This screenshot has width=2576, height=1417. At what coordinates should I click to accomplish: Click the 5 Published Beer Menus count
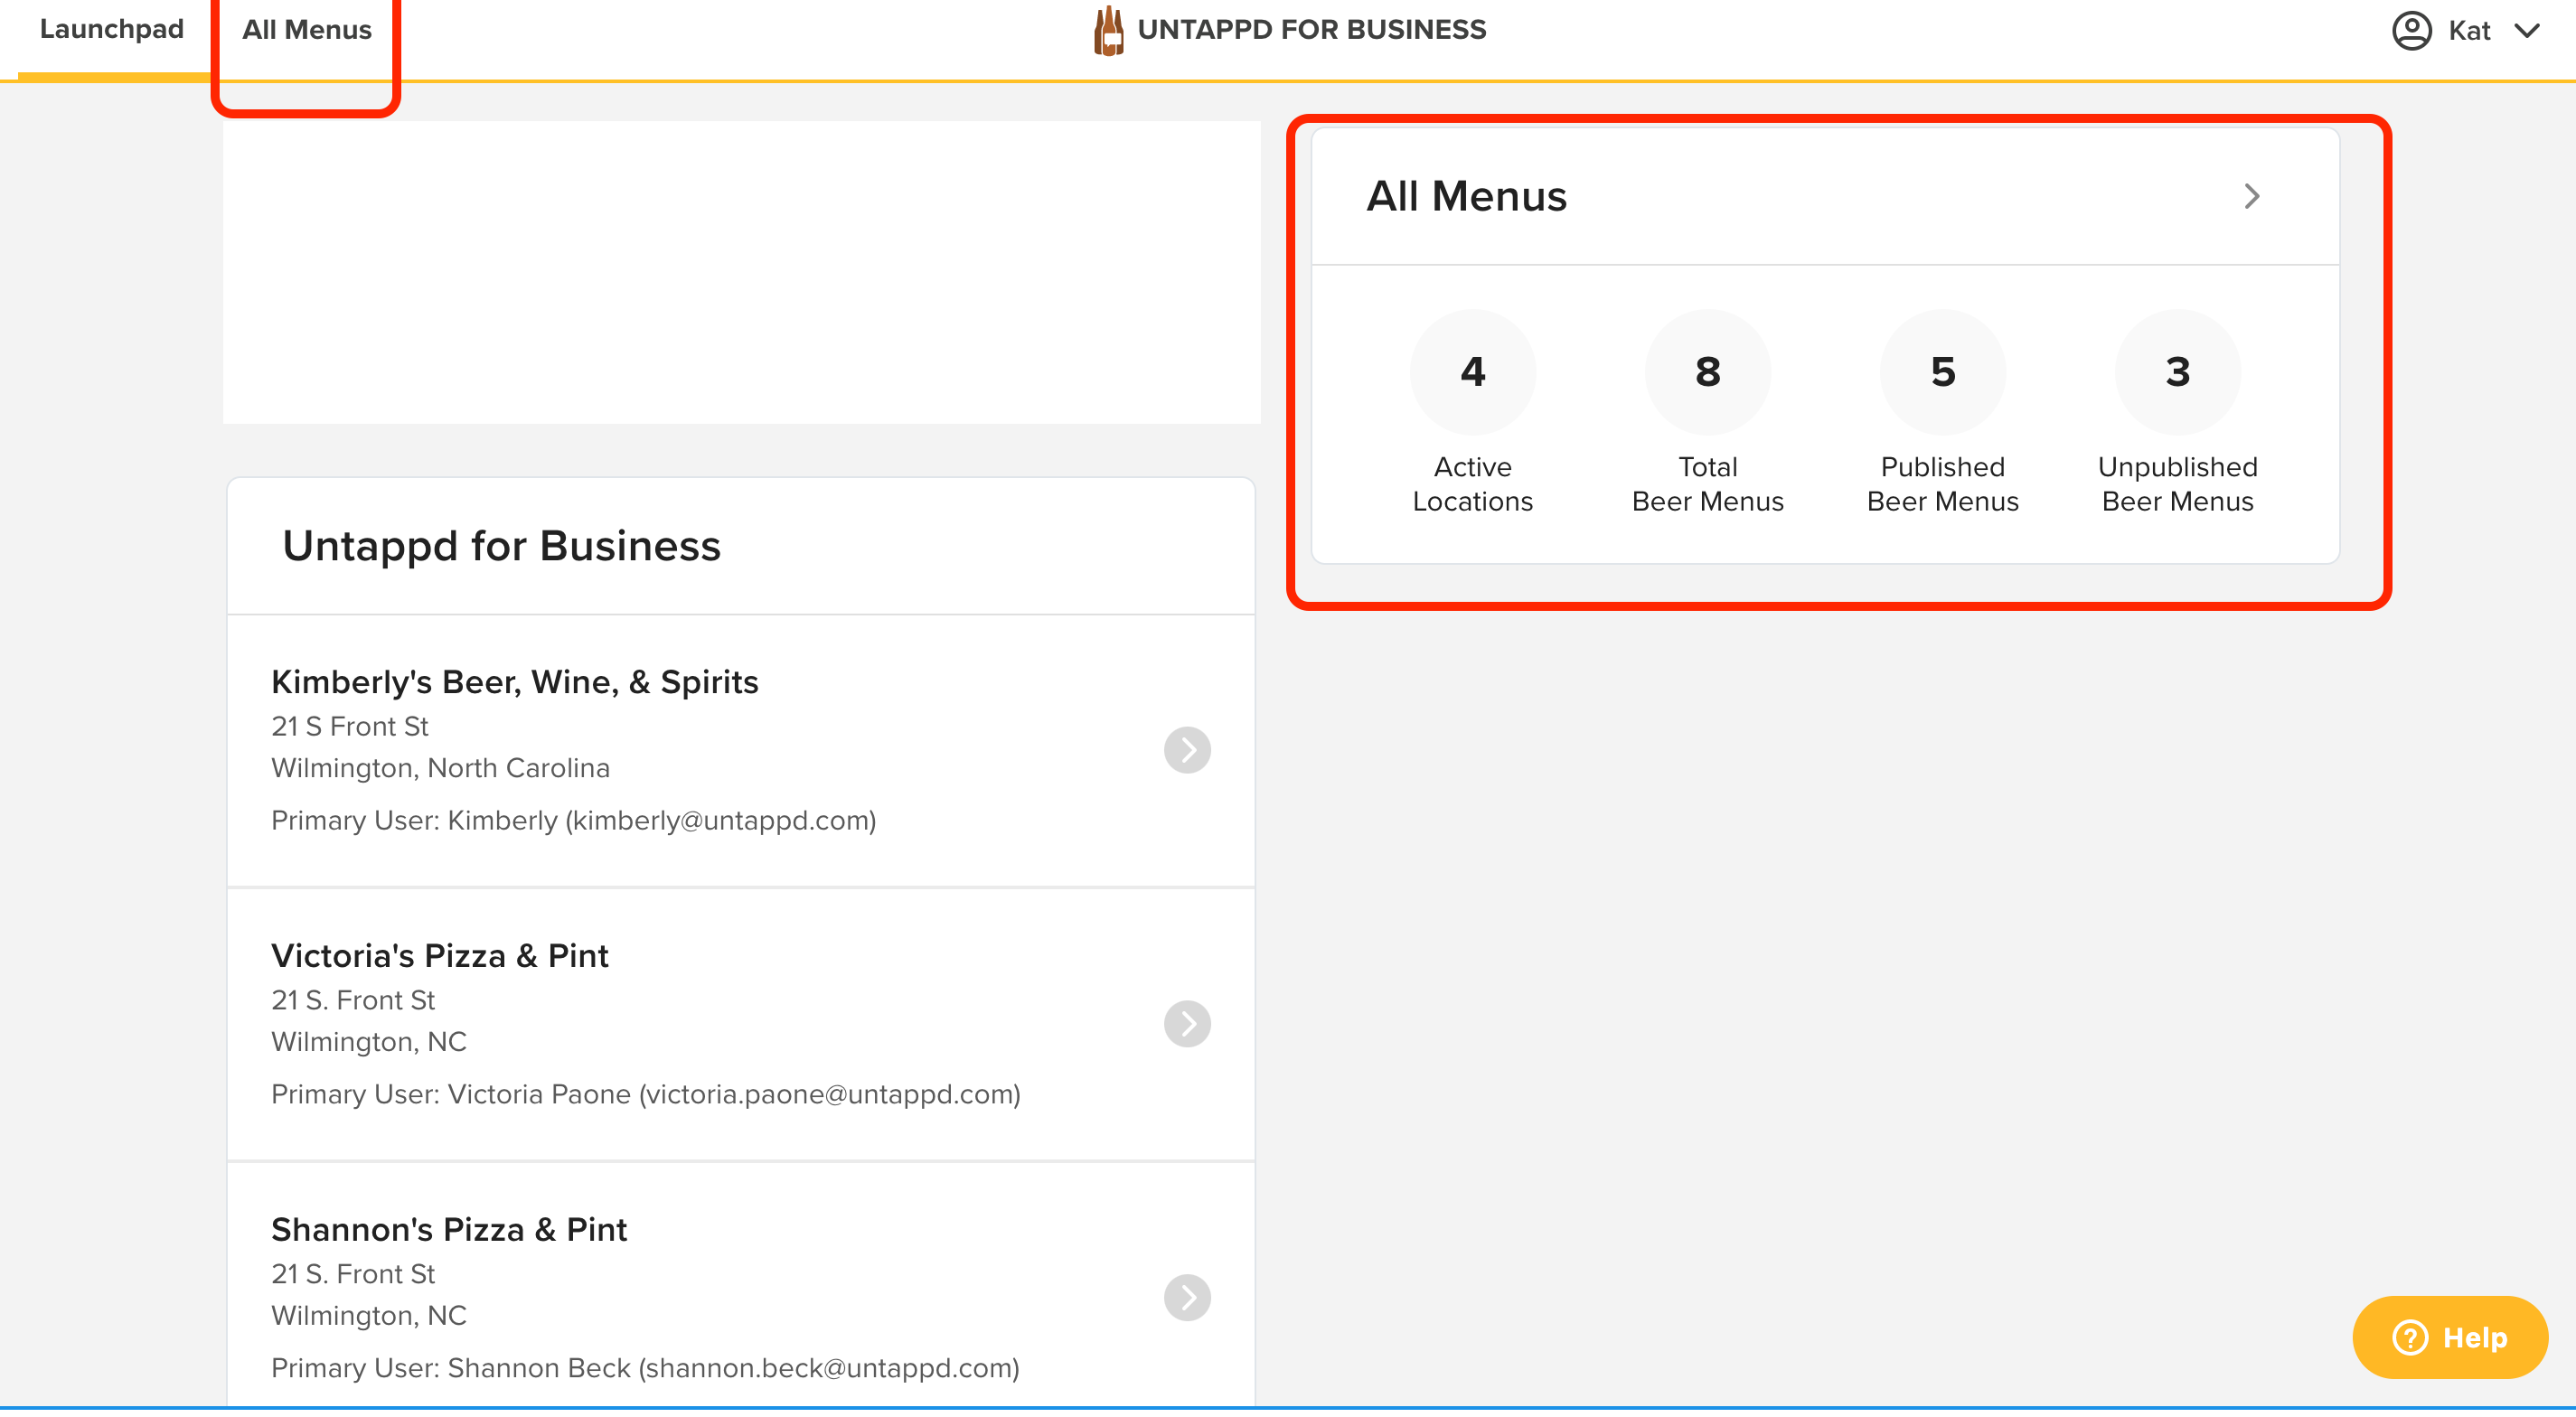point(1943,372)
